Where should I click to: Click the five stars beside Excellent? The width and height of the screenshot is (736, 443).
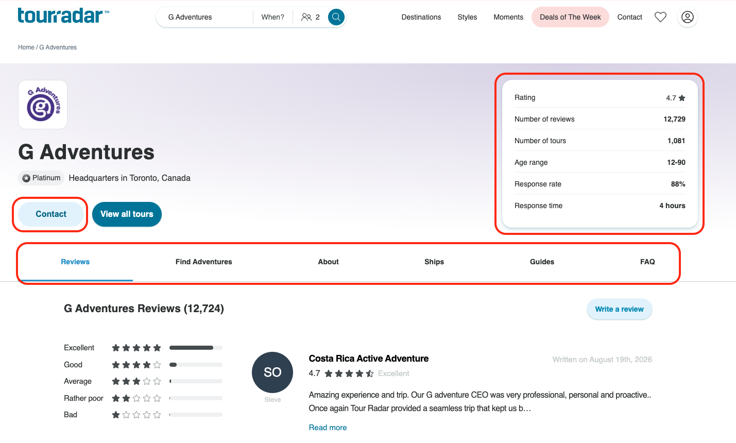[136, 348]
